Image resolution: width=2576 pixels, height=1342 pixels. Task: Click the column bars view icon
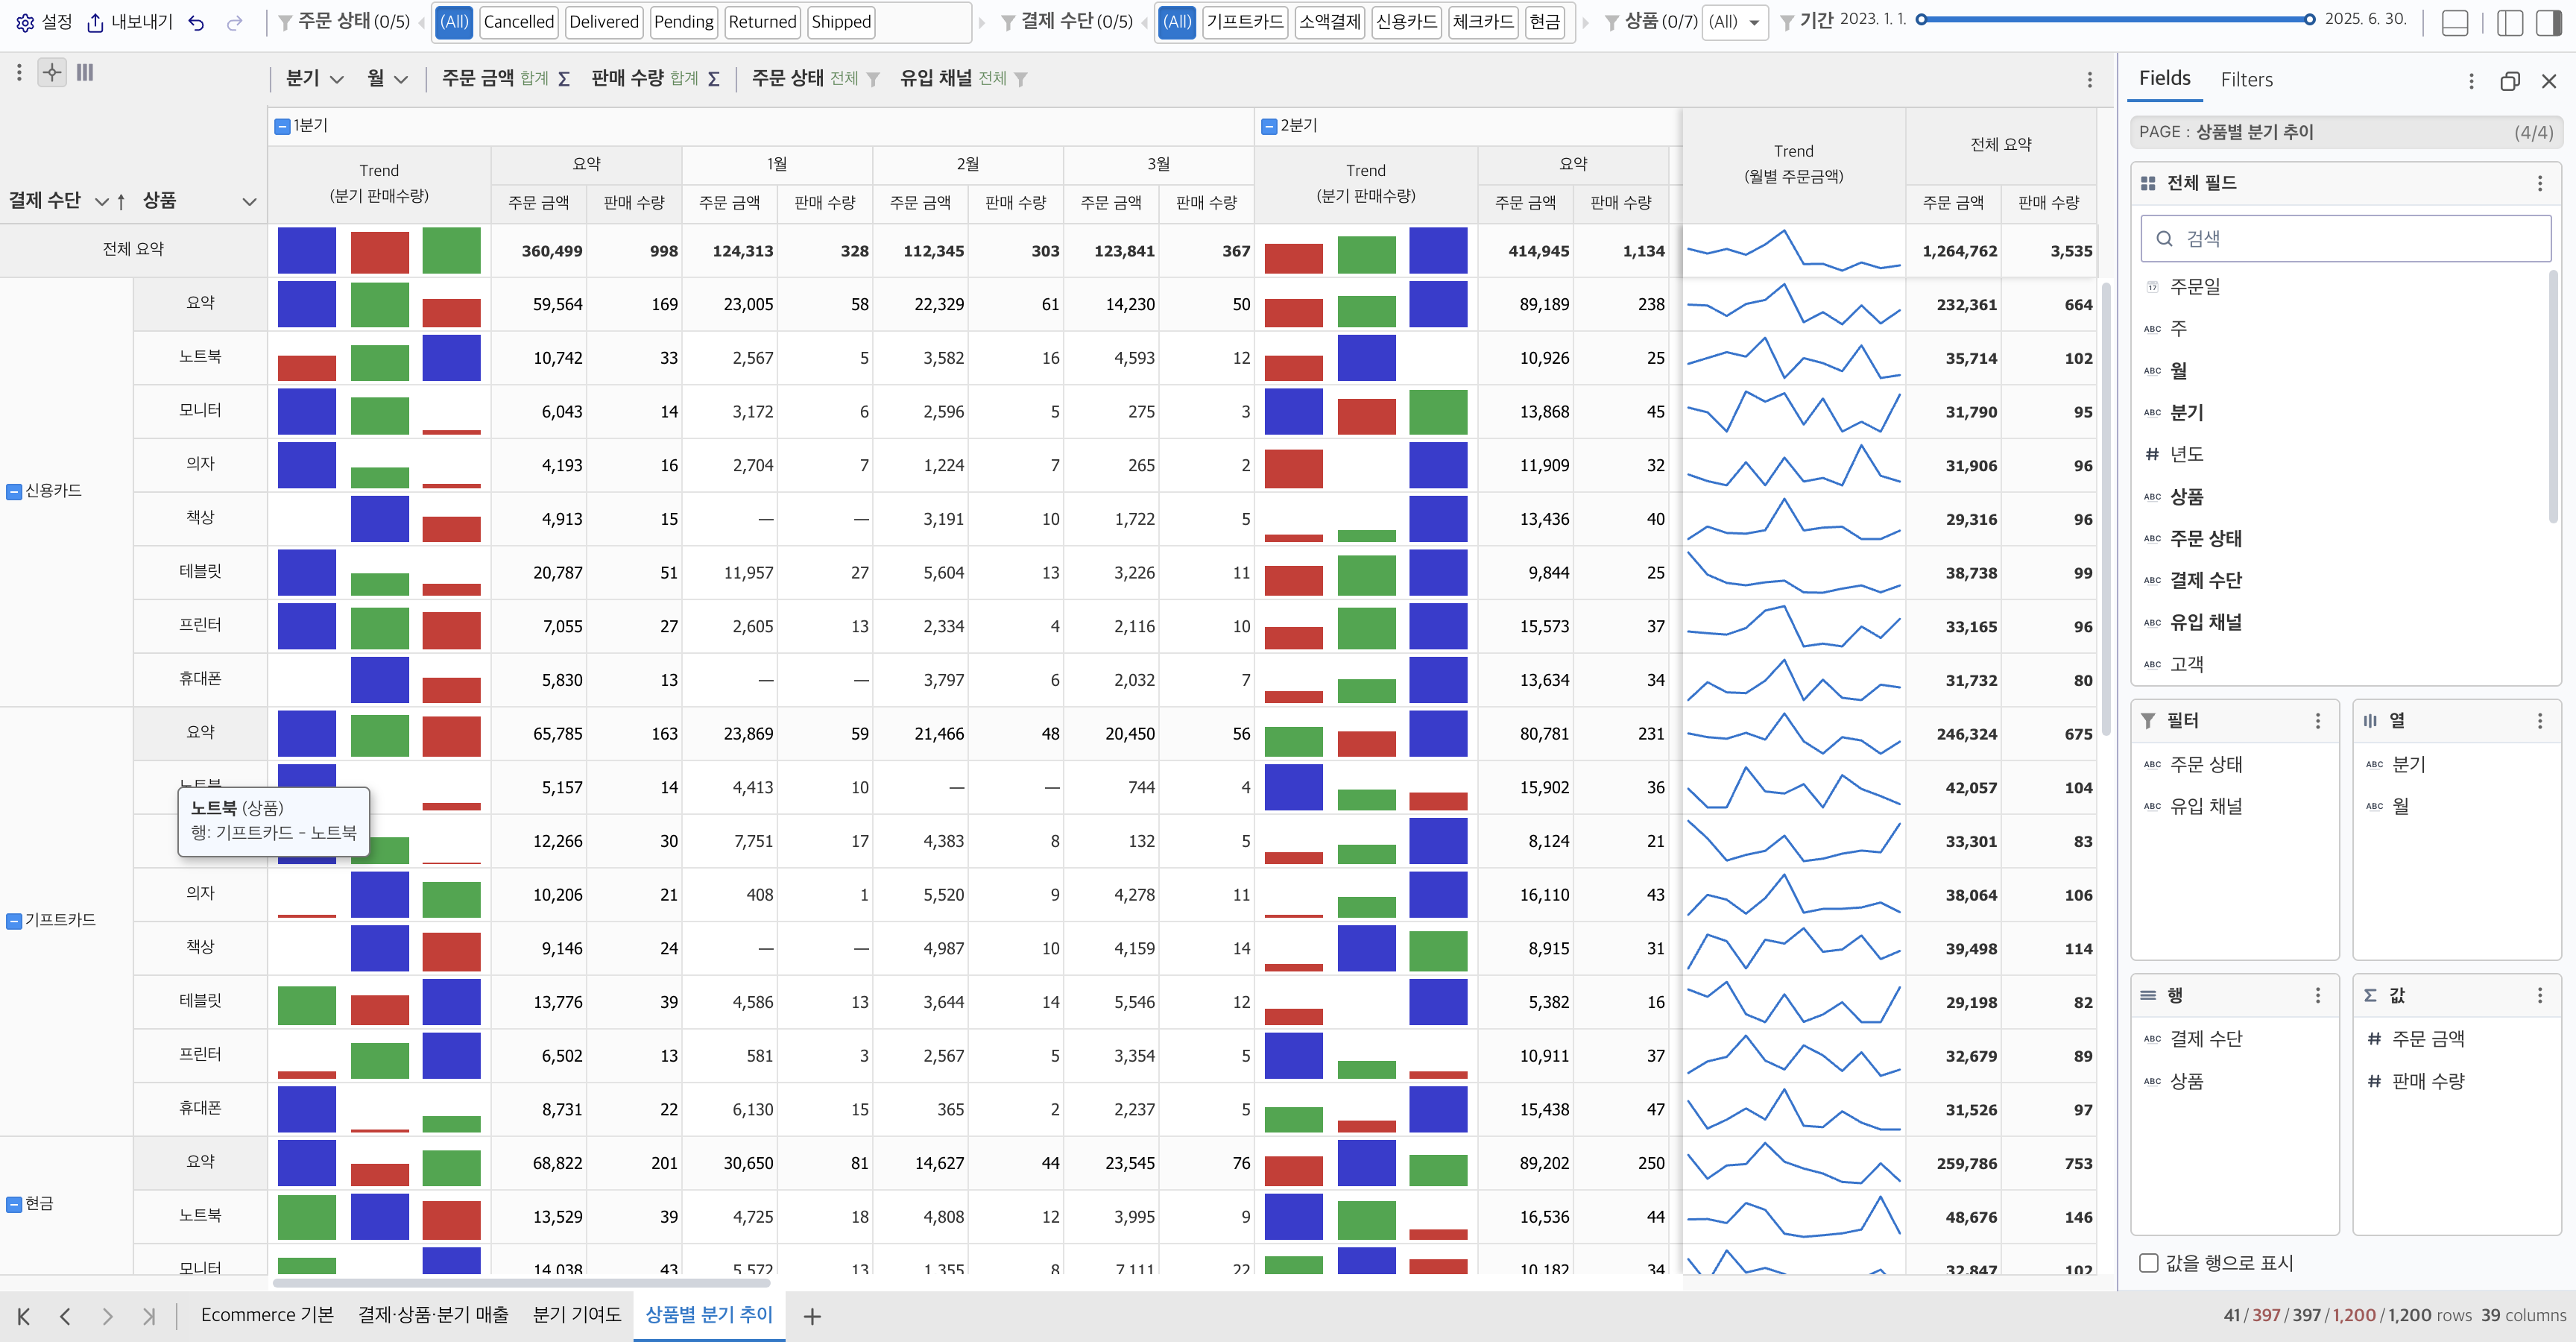click(85, 72)
